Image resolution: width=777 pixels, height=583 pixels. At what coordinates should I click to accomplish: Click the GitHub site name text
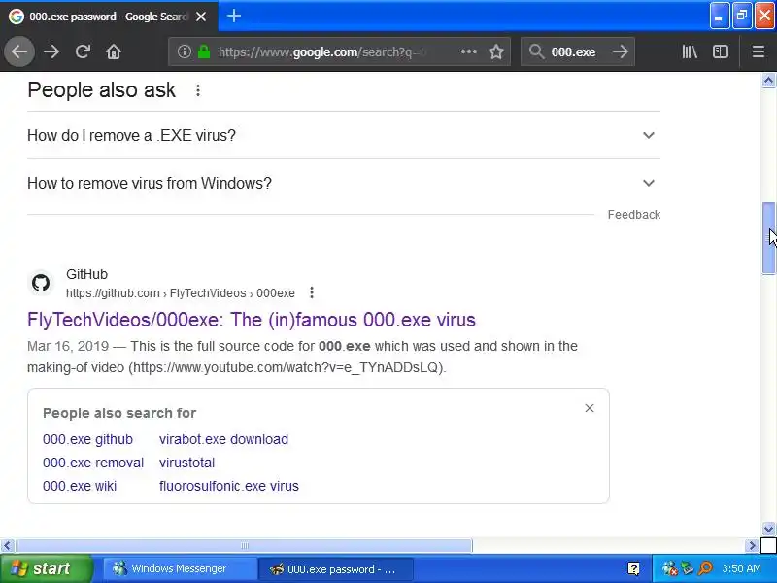point(86,274)
